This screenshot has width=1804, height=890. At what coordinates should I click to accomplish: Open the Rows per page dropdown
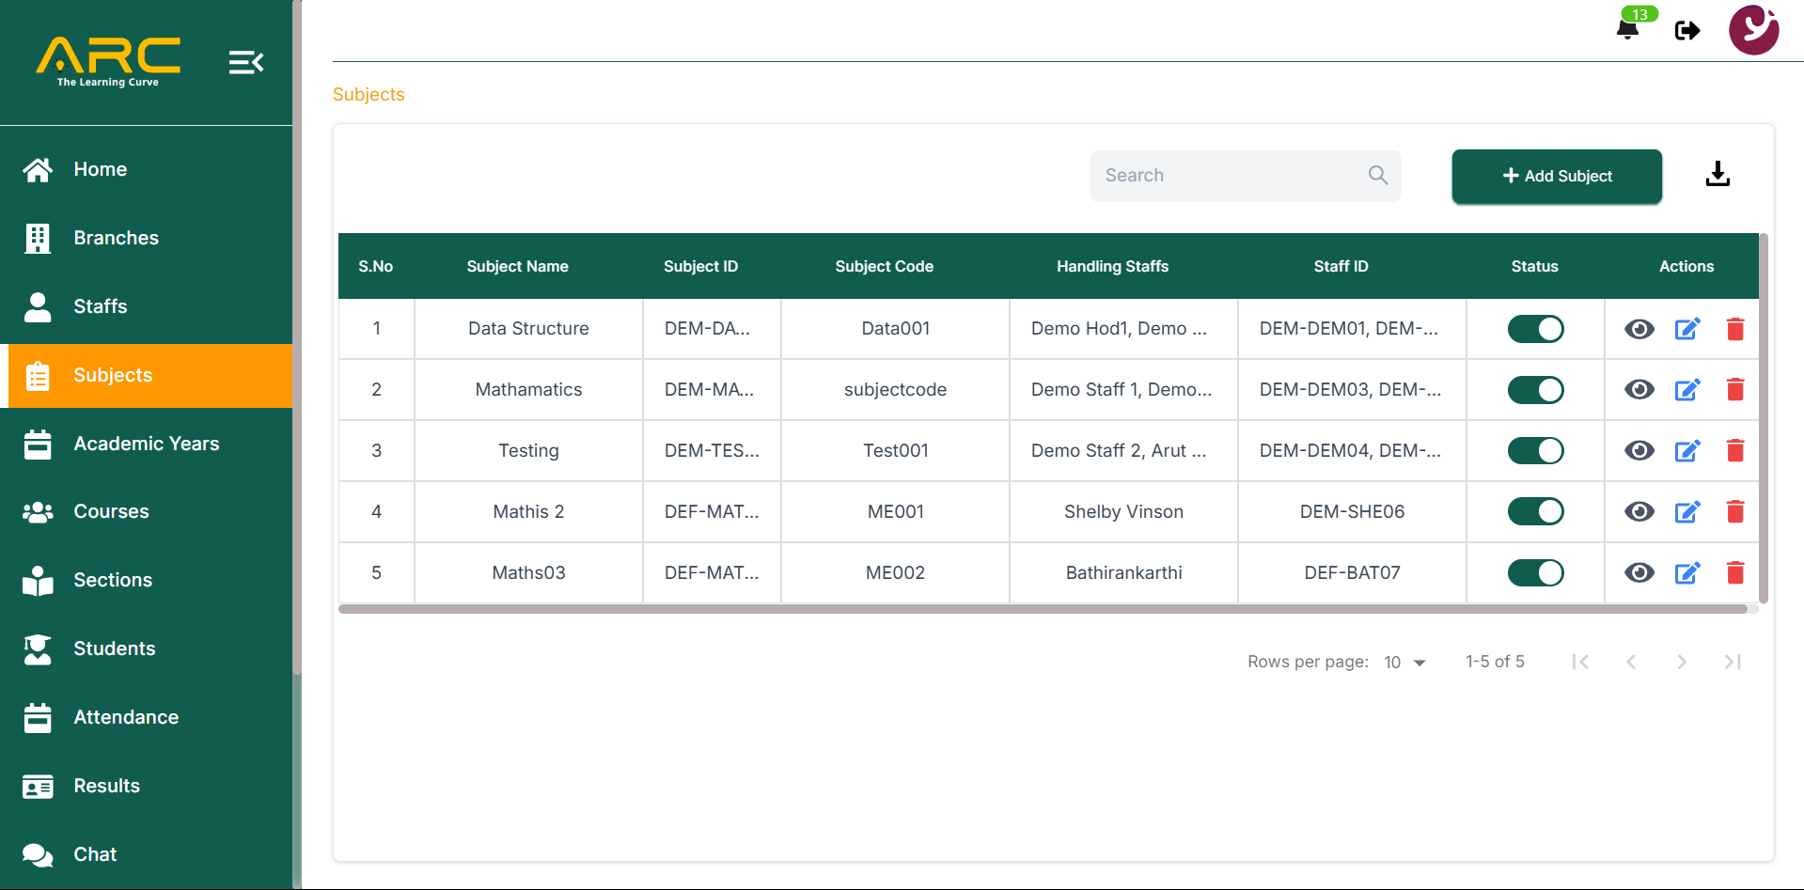coord(1404,662)
